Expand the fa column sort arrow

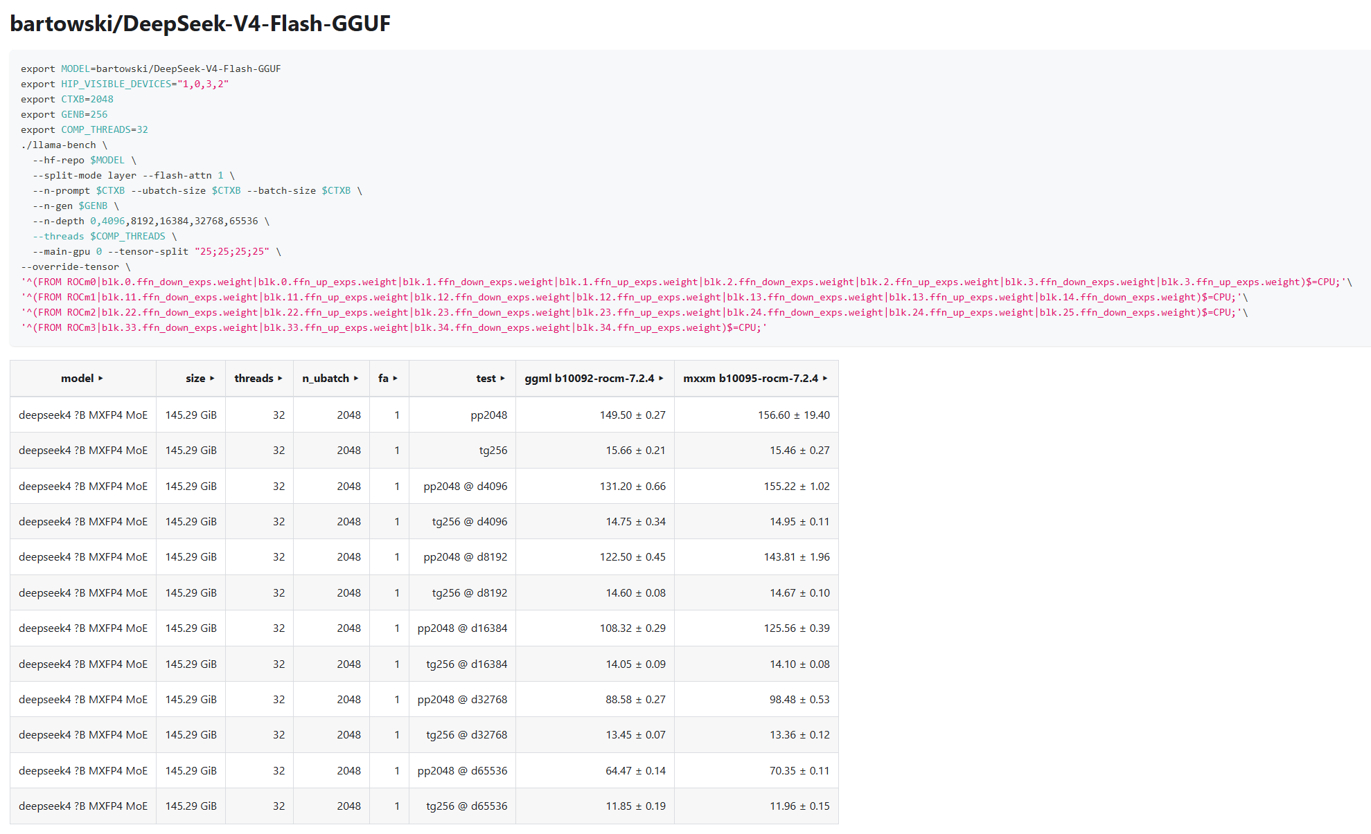[396, 379]
